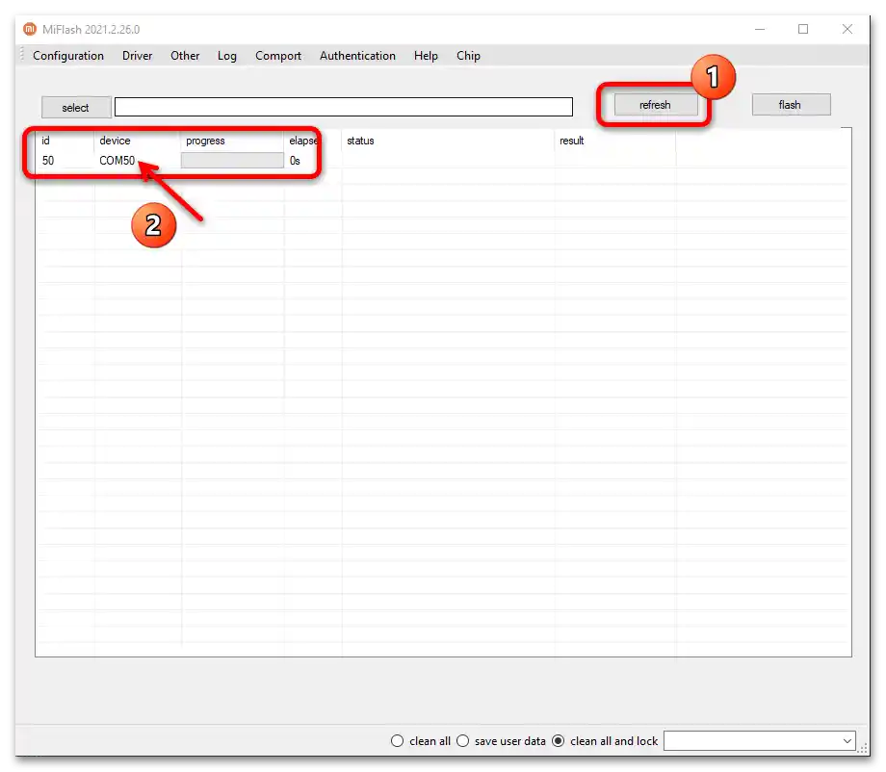Image resolution: width=886 pixels, height=772 pixels.
Task: Open the Driver menu
Action: tap(138, 56)
